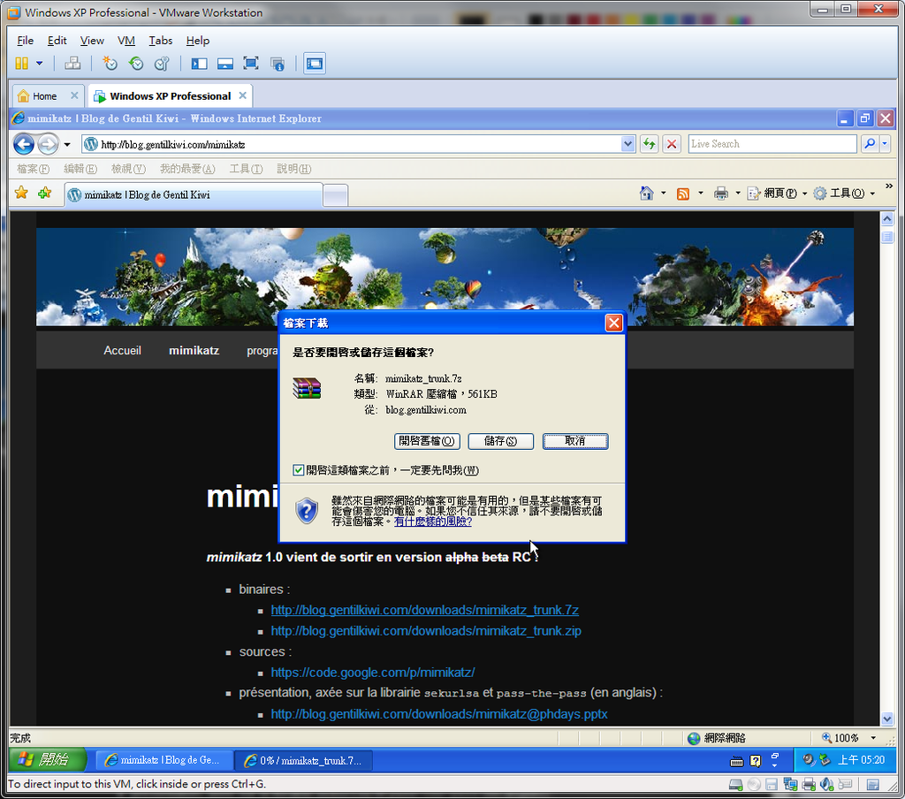Open the mimikatz@phdays.pptx link

coord(439,713)
